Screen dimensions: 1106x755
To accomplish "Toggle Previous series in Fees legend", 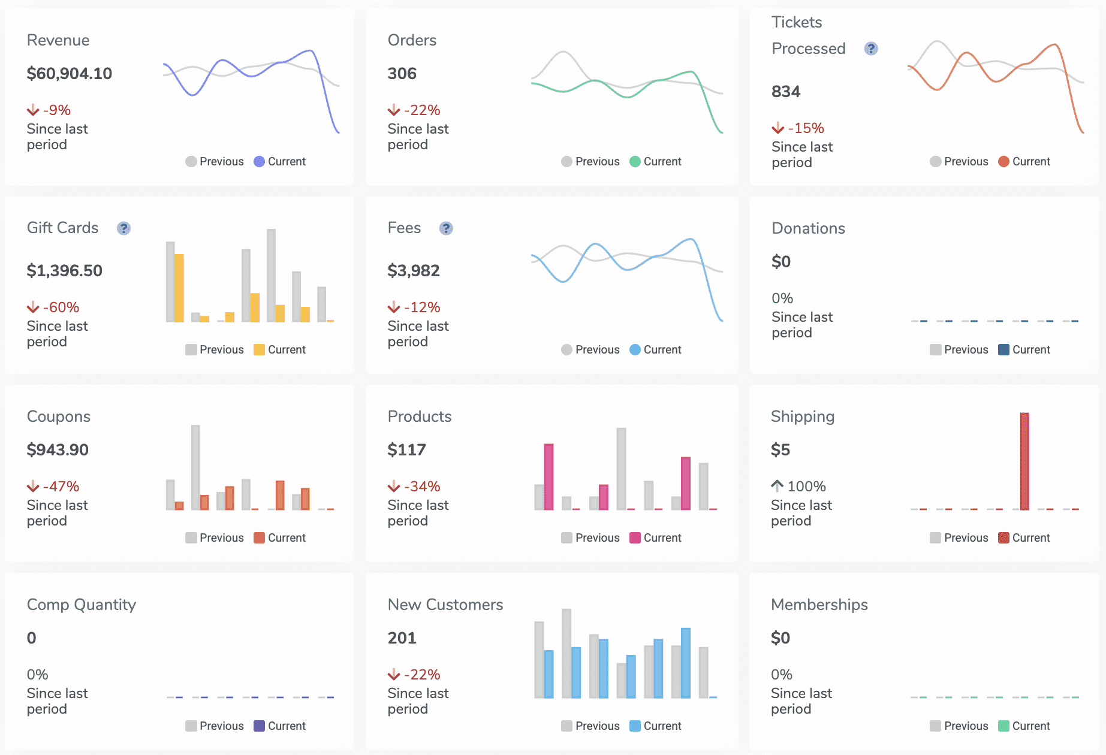I will [590, 350].
